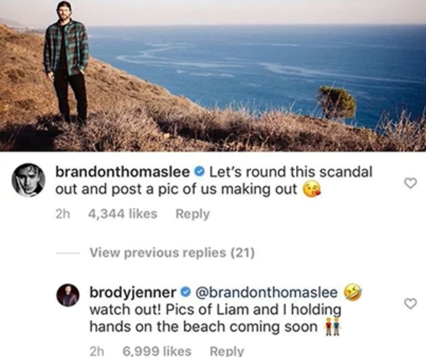The image size is (426, 357).
Task: Click the kissing face emoji in the comment
Action: pos(312,189)
